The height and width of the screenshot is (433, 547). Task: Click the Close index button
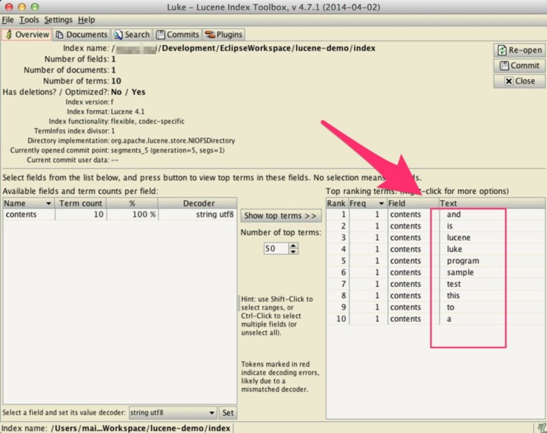tap(520, 81)
